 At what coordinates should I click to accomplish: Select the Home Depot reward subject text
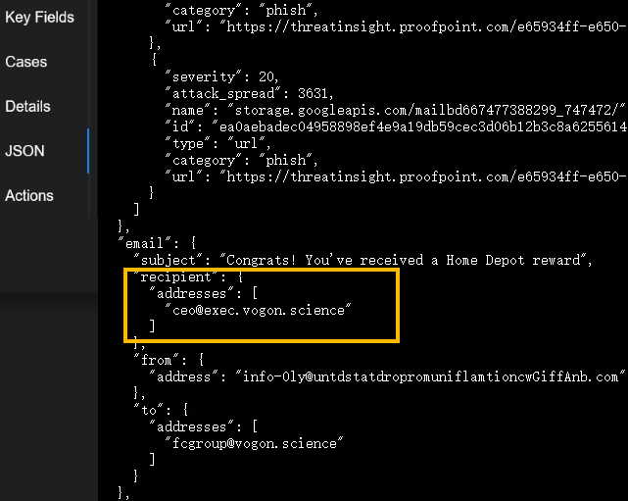point(405,259)
